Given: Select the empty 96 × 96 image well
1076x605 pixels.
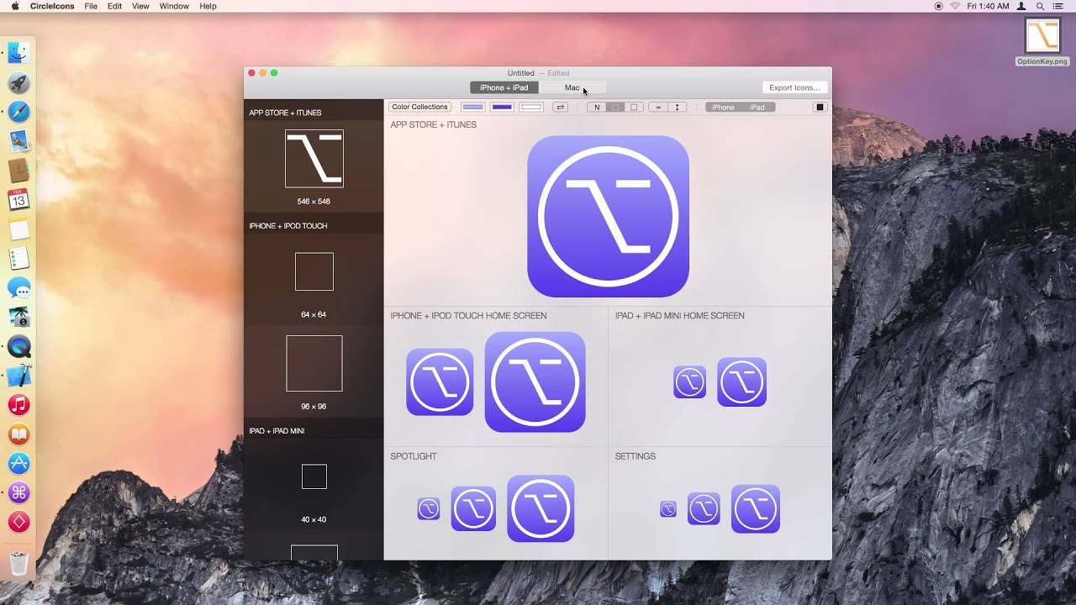Looking at the screenshot, I should click(314, 363).
